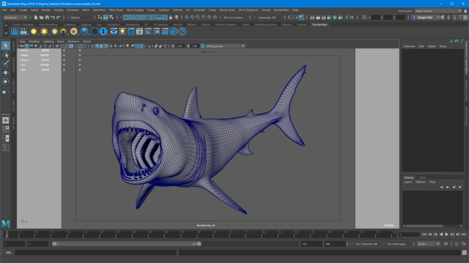Viewport: 469px width, 263px height.
Task: Click the range slider start handle
Action: pyautogui.click(x=55, y=244)
